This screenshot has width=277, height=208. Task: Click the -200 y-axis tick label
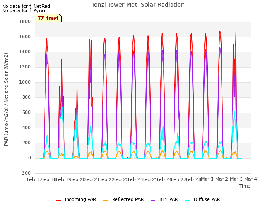click(x=26, y=173)
